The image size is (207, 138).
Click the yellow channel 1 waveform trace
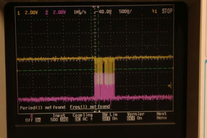52,59
